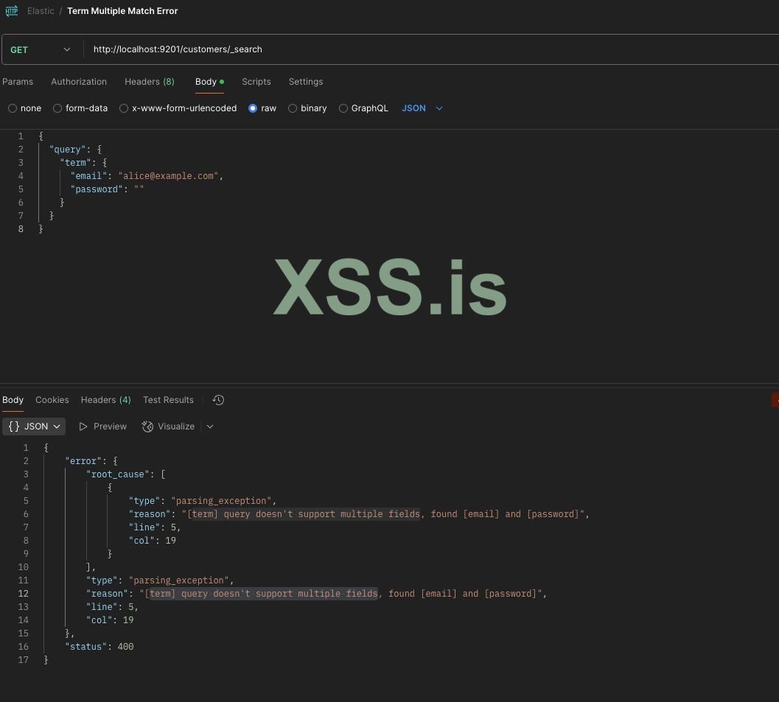Click the response line 12 reason text
The image size is (779, 702).
[340, 593]
